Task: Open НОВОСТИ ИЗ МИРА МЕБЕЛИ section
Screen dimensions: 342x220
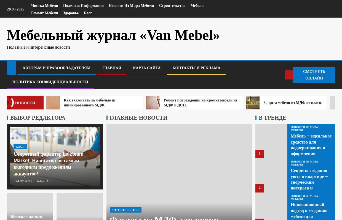Action: click(131, 5)
